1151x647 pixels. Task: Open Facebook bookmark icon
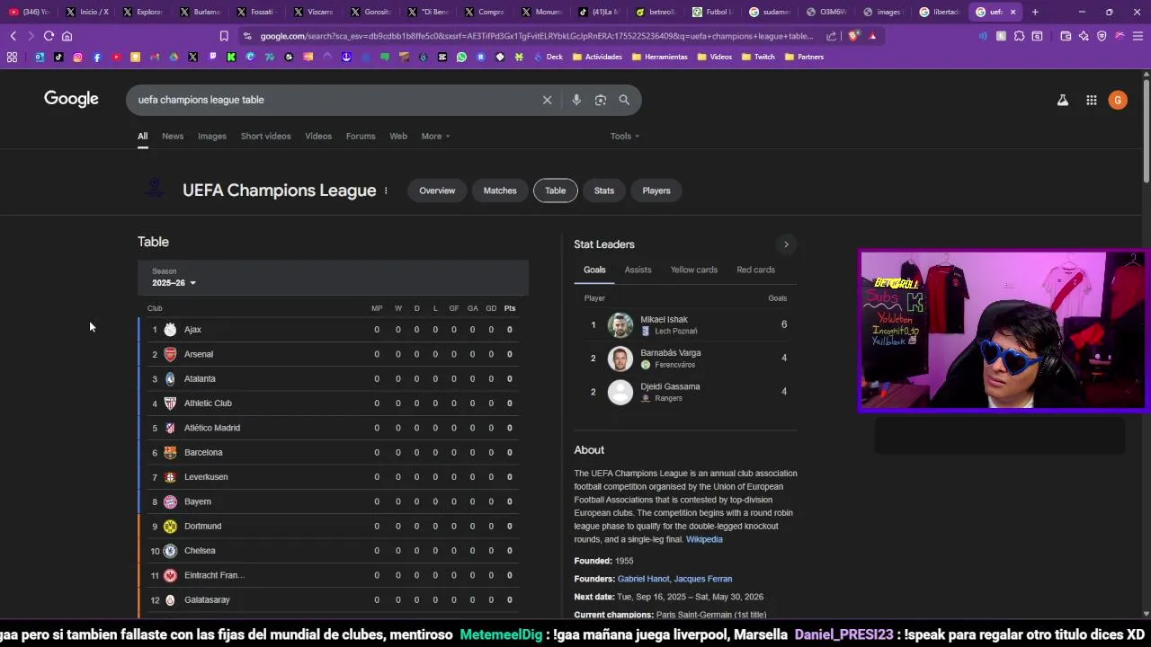coord(97,57)
